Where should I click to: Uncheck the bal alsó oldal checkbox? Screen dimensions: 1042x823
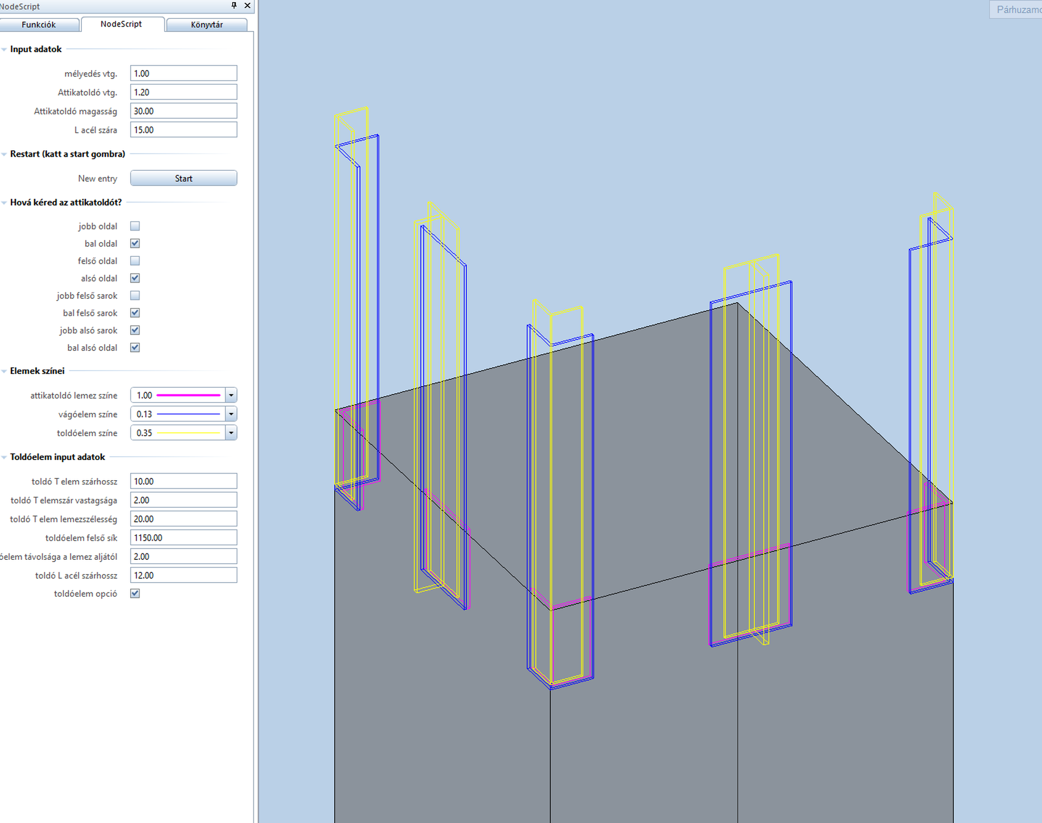click(x=135, y=348)
